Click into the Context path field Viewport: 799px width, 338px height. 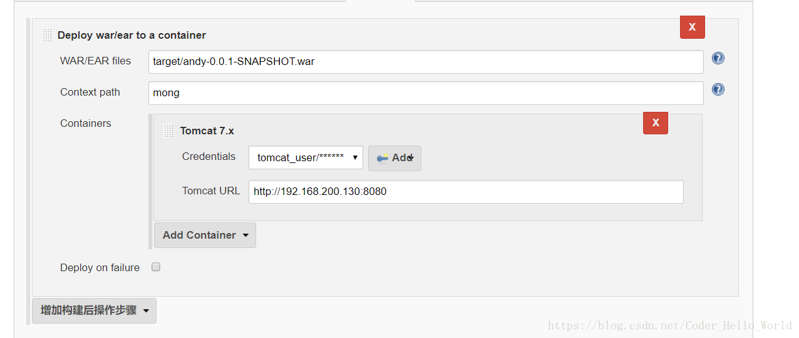(426, 93)
